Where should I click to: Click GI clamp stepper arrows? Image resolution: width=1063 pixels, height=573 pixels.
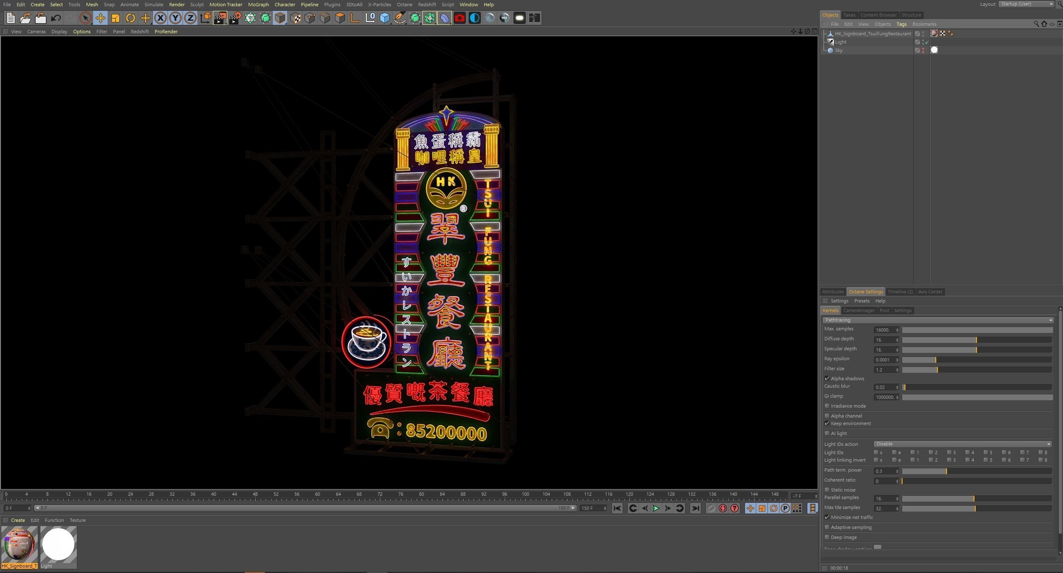point(897,397)
